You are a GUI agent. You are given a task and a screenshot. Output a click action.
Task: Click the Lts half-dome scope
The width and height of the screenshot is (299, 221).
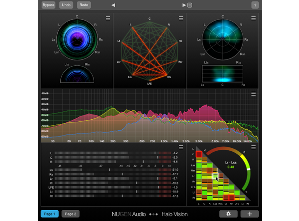[x=77, y=74]
